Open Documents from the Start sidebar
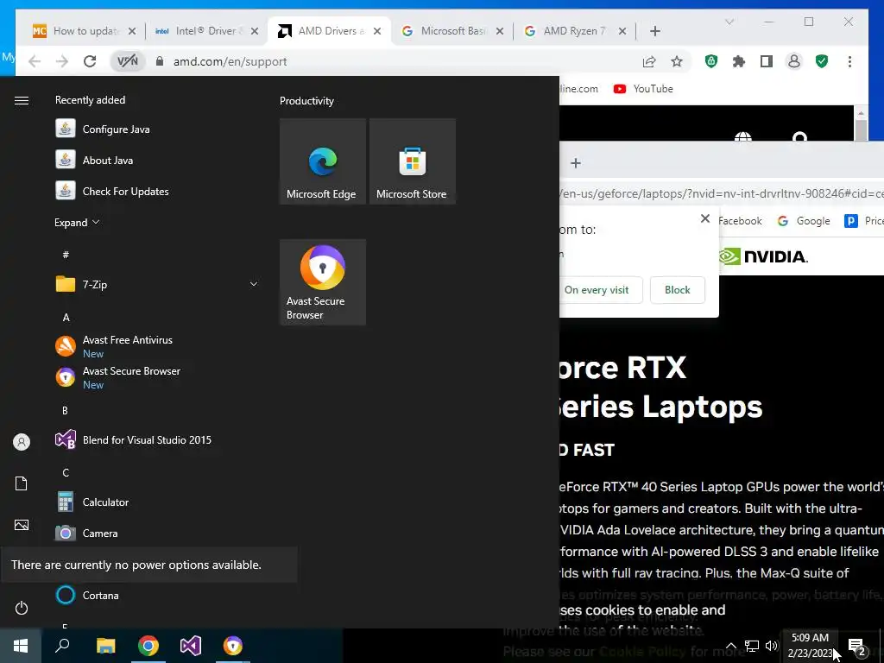 tap(22, 483)
